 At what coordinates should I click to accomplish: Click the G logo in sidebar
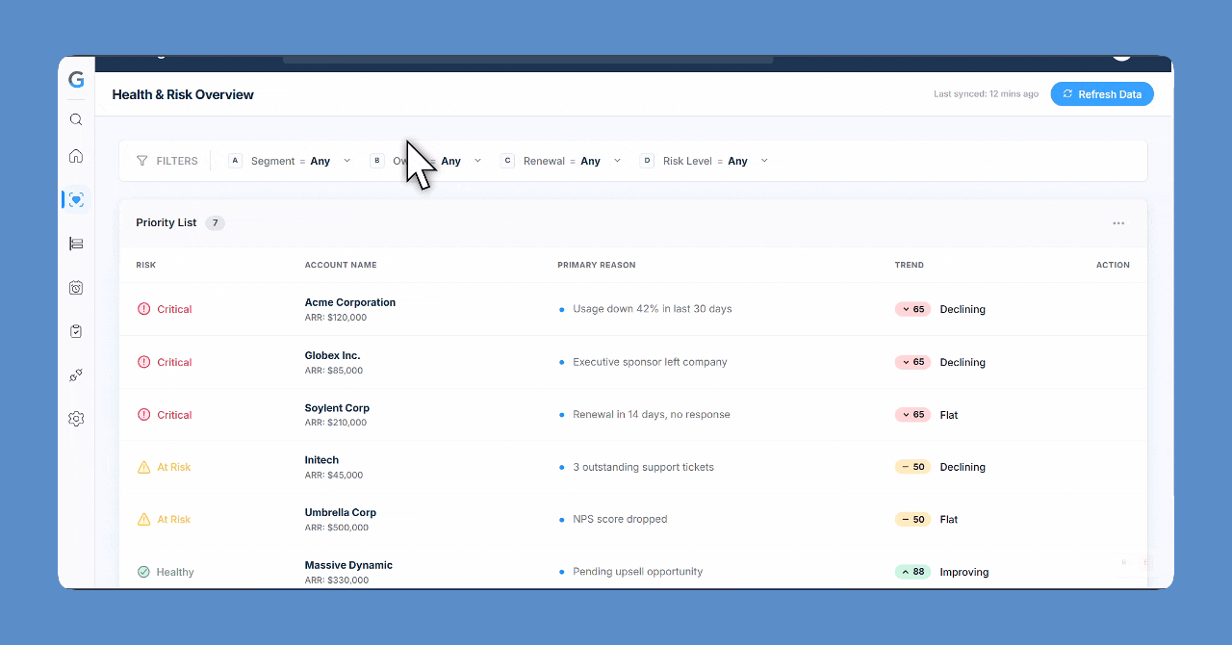click(76, 80)
